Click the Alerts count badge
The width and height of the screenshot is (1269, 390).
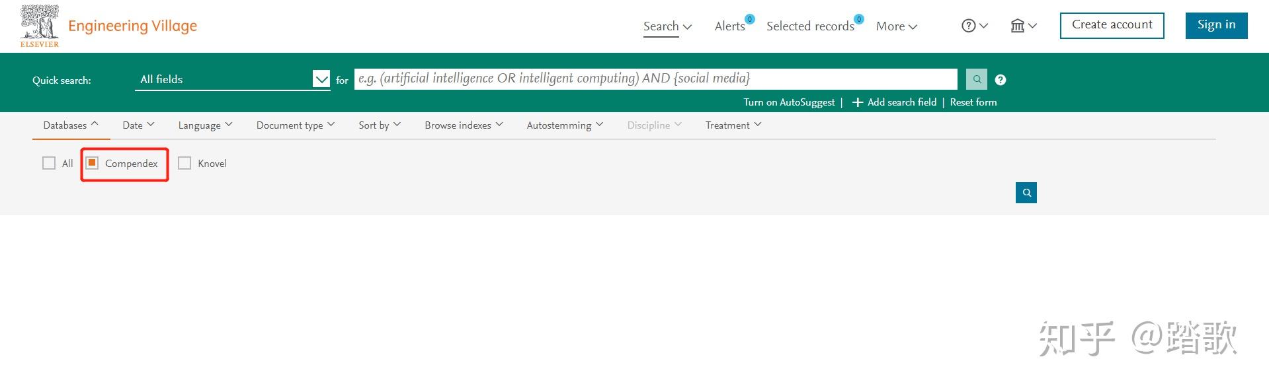tap(750, 19)
